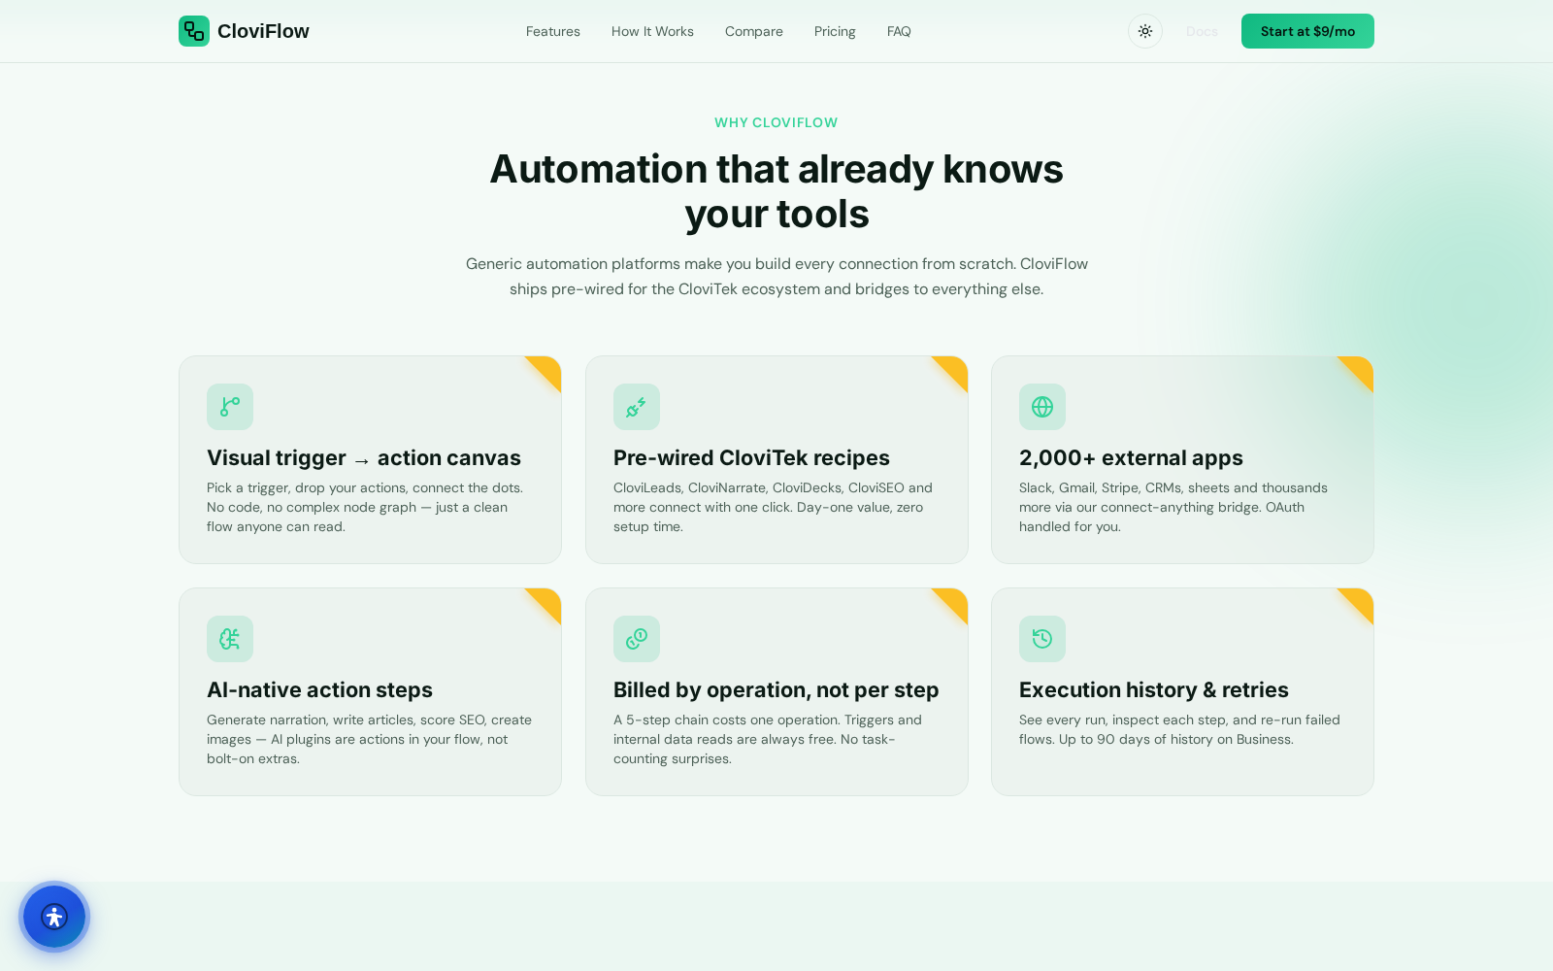This screenshot has width=1553, height=971.
Task: Select the Execution history & retries heading
Action: 1154,689
